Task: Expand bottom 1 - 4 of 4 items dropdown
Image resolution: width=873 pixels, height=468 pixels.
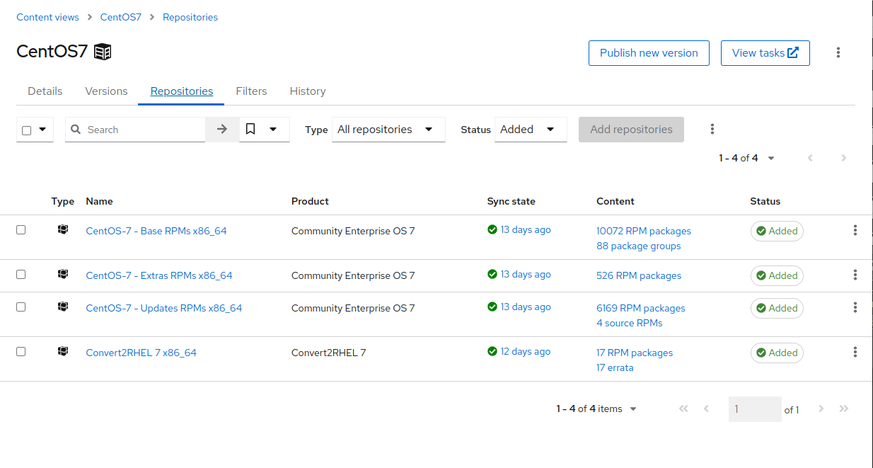Action: 633,409
